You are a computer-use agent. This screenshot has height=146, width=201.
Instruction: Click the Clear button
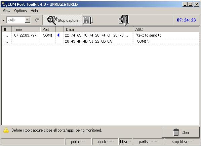tap(180, 132)
